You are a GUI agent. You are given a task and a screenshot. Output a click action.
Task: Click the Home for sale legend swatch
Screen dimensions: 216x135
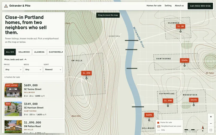coord(158,122)
